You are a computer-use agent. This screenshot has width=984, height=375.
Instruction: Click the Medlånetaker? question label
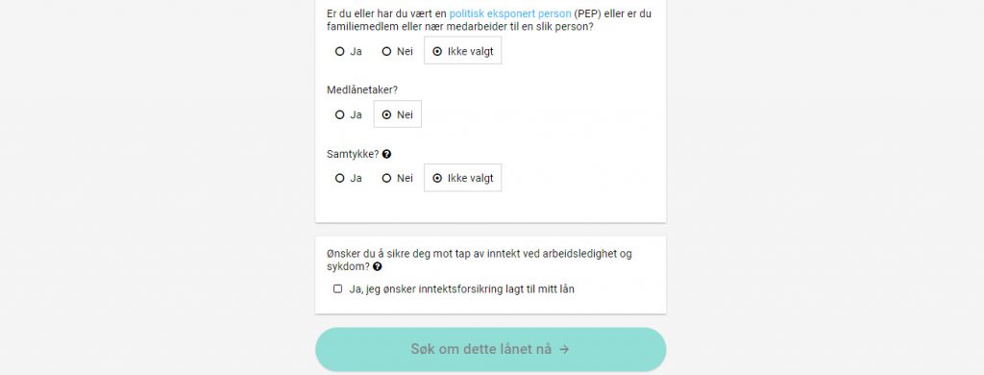[362, 89]
